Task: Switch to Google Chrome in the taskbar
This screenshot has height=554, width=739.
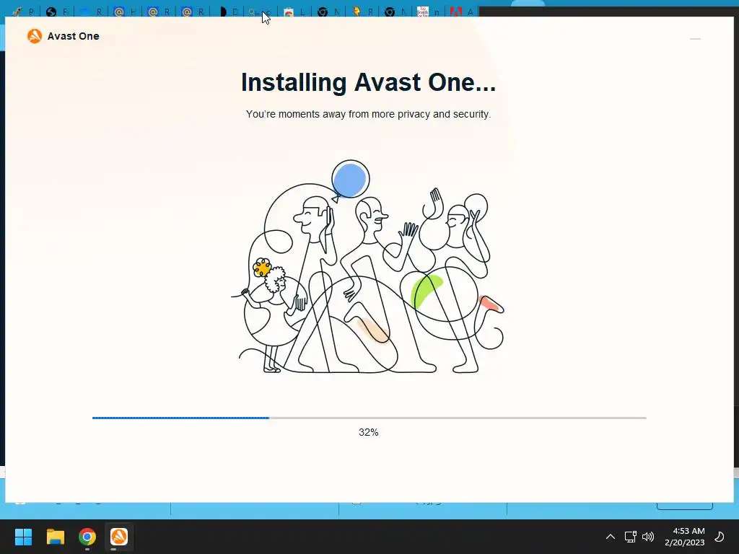Action: [x=87, y=537]
